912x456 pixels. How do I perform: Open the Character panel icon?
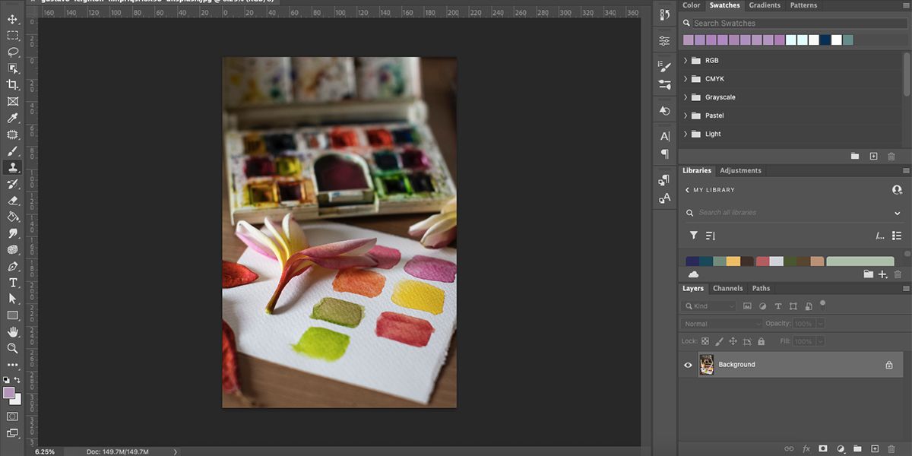pyautogui.click(x=665, y=136)
